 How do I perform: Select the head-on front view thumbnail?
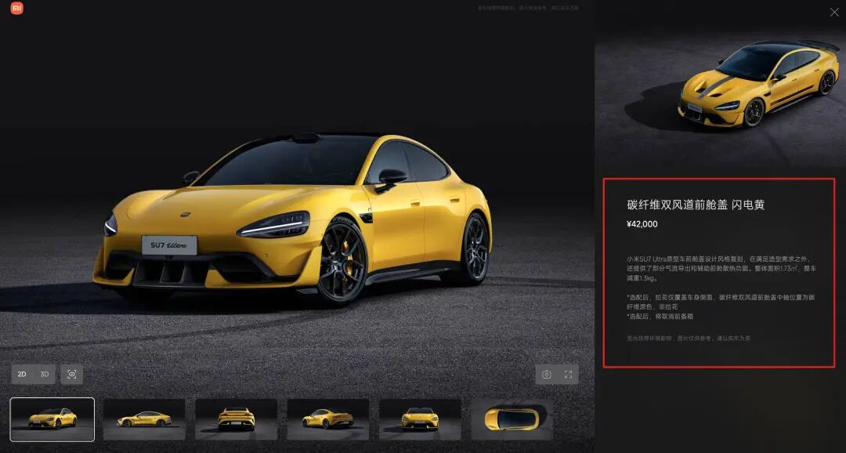(x=420, y=419)
